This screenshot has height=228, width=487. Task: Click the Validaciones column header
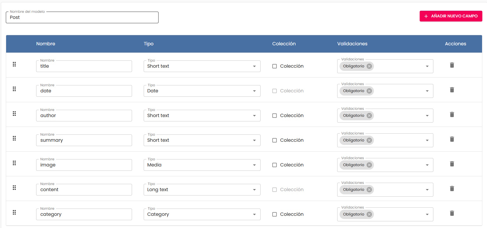click(x=352, y=44)
